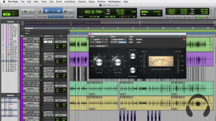216x121 pixels.
Task: Open the Tracks list pop-up menu
Action: pyautogui.click(x=18, y=22)
